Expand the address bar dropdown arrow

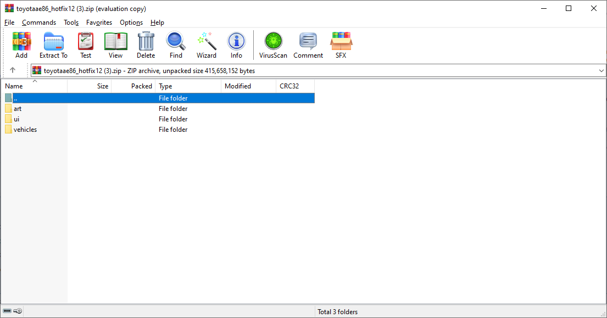click(x=601, y=71)
